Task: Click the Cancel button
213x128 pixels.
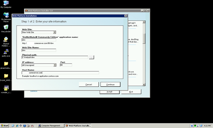Action: click(89, 84)
